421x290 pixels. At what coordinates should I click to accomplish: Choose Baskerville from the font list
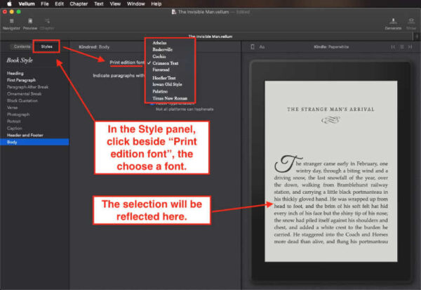pyautogui.click(x=163, y=49)
